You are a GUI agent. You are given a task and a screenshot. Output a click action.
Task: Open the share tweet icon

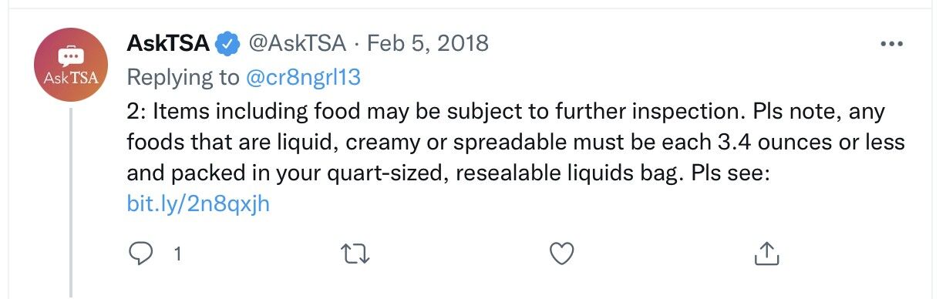(766, 254)
